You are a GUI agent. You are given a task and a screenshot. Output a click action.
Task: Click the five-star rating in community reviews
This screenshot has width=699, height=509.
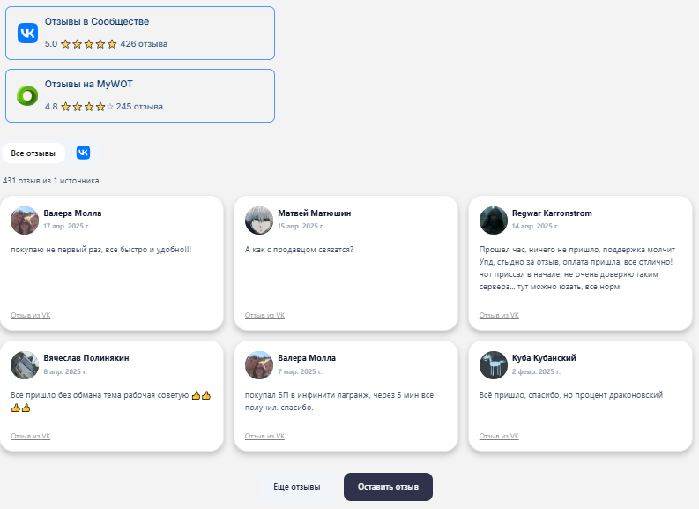point(89,44)
